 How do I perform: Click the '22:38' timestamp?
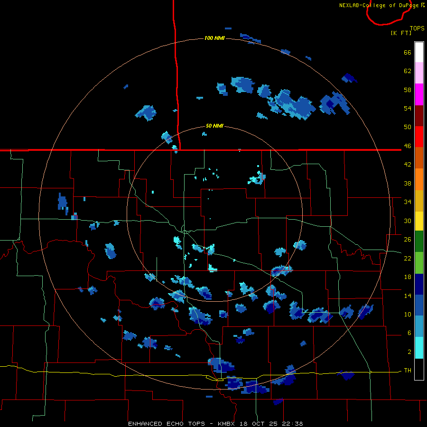click(293, 424)
